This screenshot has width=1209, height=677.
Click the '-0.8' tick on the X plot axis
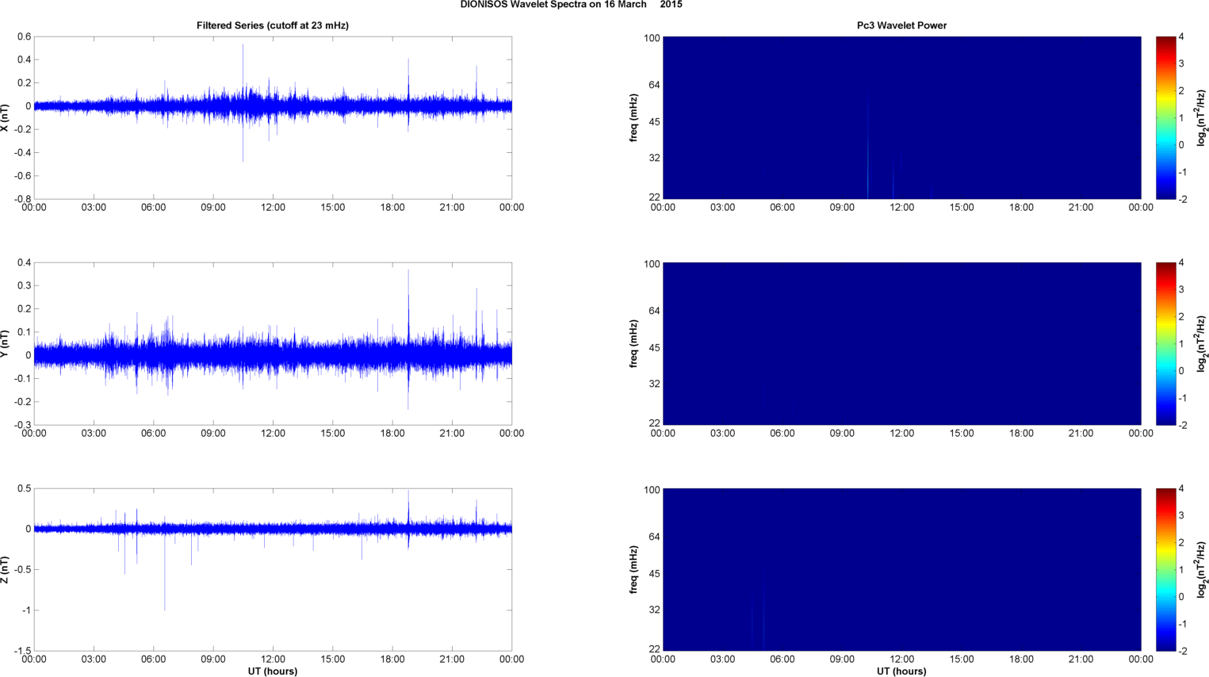(x=22, y=199)
